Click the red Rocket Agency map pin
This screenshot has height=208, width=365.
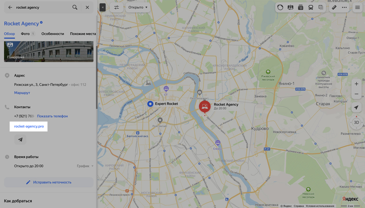(x=205, y=107)
